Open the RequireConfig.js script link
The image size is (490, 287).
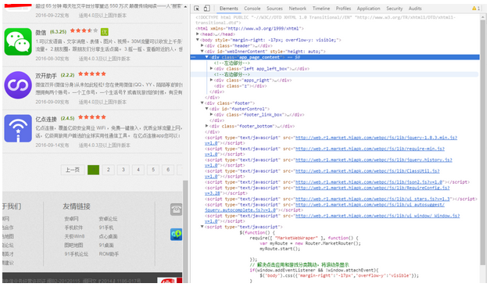(x=373, y=188)
